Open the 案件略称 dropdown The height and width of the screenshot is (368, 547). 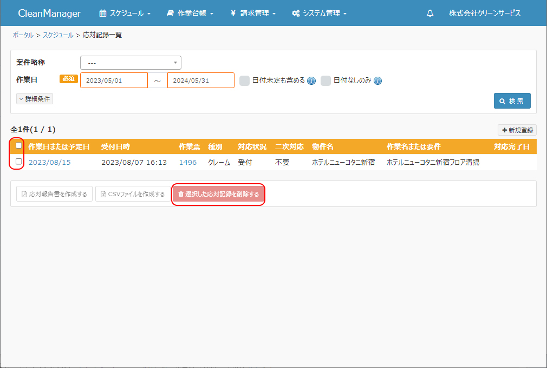[131, 63]
